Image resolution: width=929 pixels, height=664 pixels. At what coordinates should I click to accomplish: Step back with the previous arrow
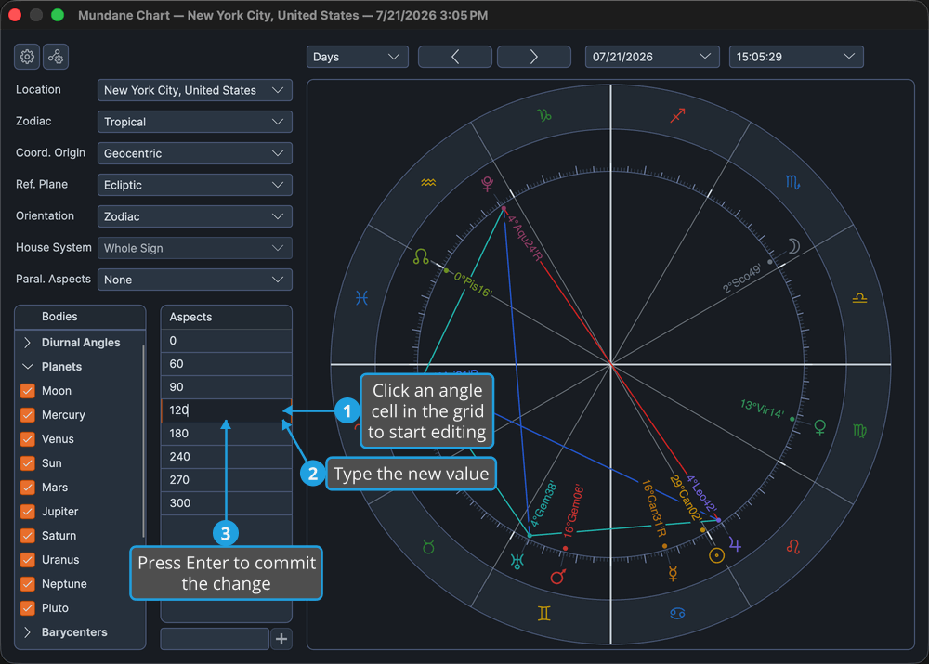point(455,57)
